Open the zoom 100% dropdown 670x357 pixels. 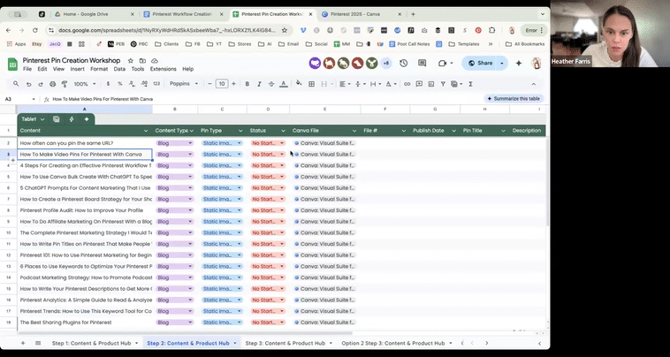tap(85, 84)
